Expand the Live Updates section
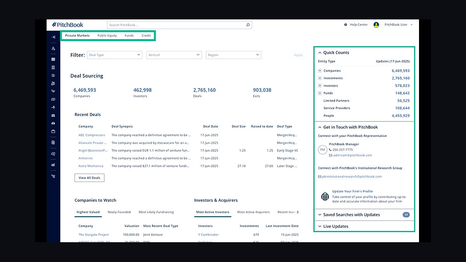Image resolution: width=466 pixels, height=262 pixels. [320, 226]
